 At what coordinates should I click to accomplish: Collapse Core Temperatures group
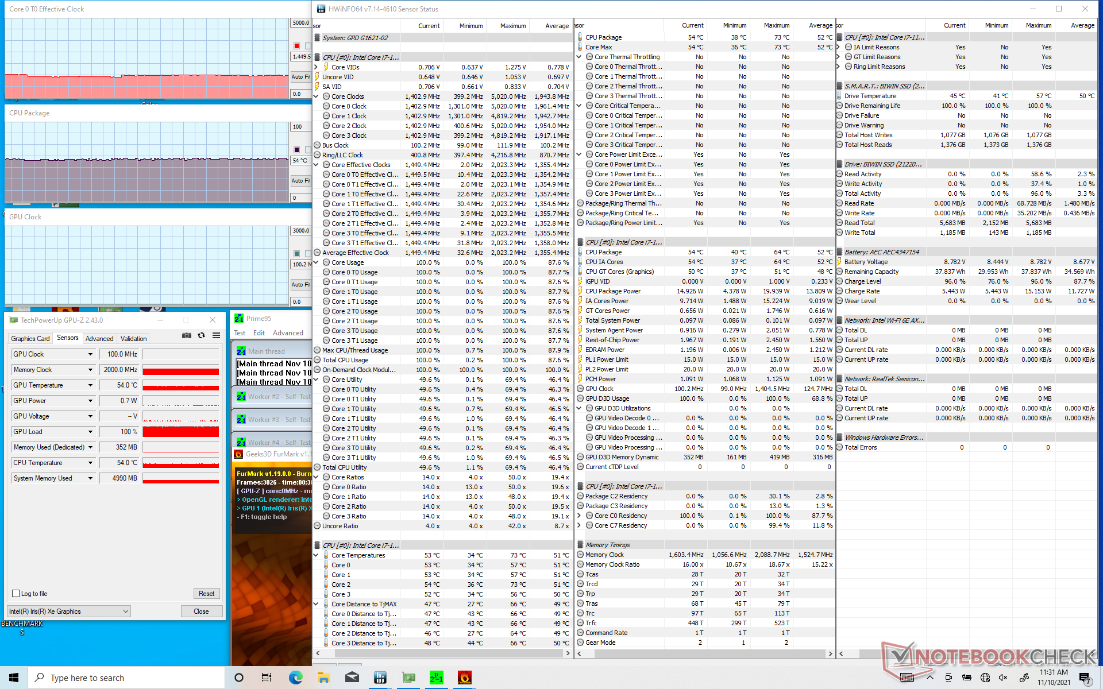[x=316, y=555]
